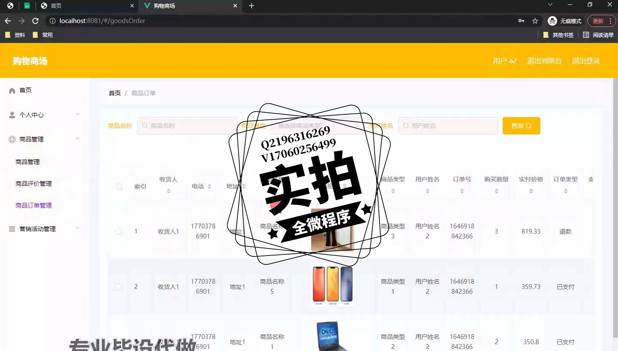Open a new tab with the plus icon
The width and height of the screenshot is (618, 351).
[x=251, y=6]
